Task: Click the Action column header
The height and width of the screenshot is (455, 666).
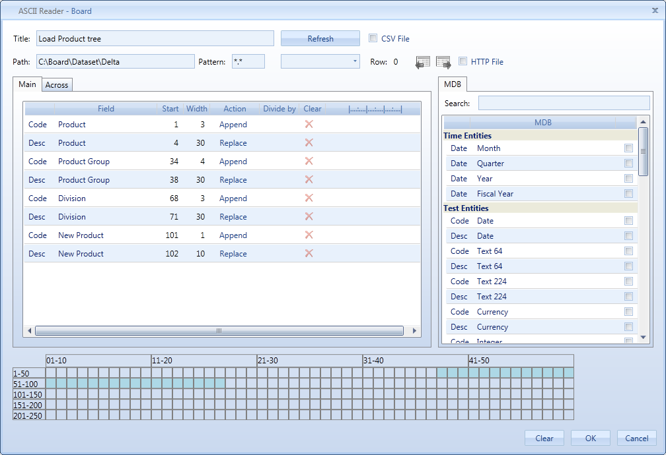Action: tap(235, 109)
